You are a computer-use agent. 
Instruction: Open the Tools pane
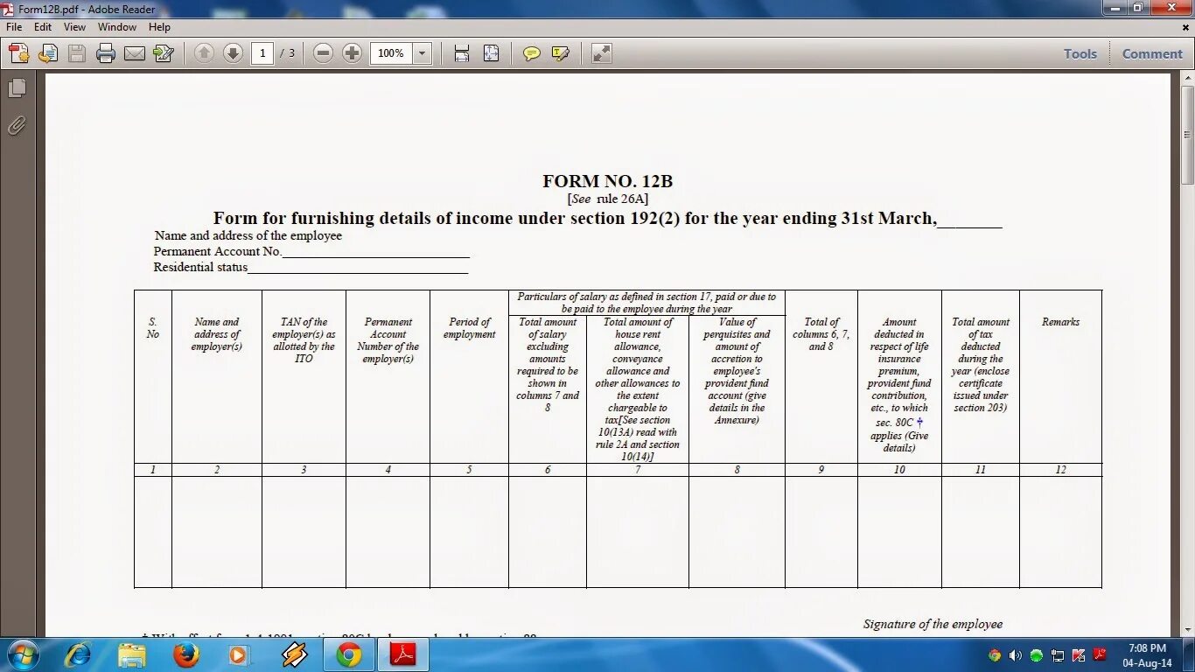click(x=1080, y=53)
